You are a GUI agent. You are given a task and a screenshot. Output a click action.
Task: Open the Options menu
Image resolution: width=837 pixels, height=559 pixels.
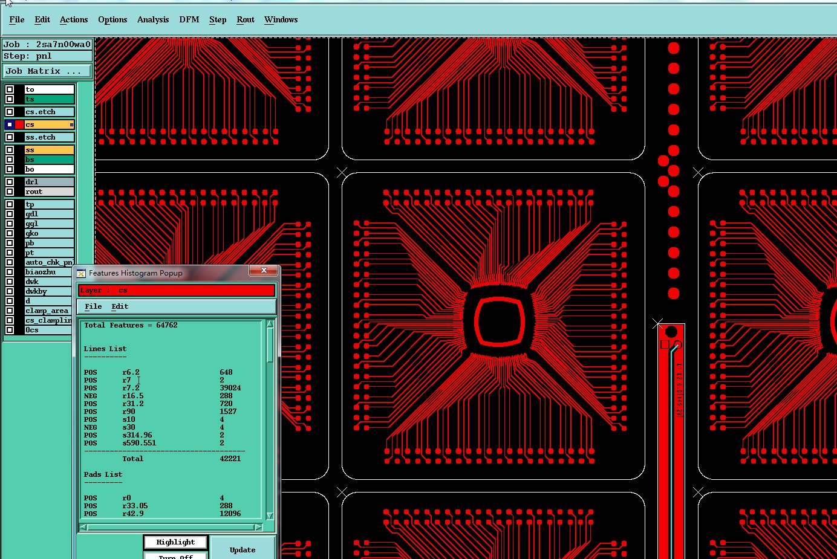[x=112, y=19]
